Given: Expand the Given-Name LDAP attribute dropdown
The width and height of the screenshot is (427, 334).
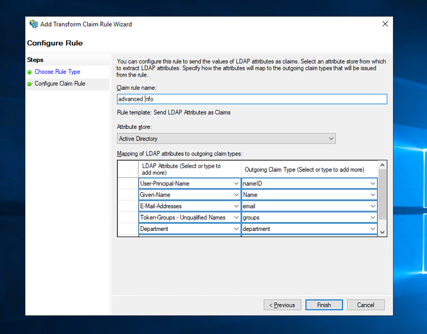Looking at the screenshot, I should (236, 195).
